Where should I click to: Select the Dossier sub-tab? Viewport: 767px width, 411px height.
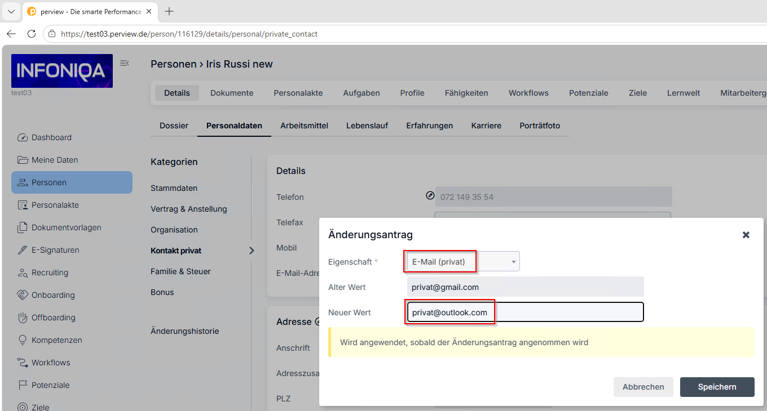tap(174, 126)
